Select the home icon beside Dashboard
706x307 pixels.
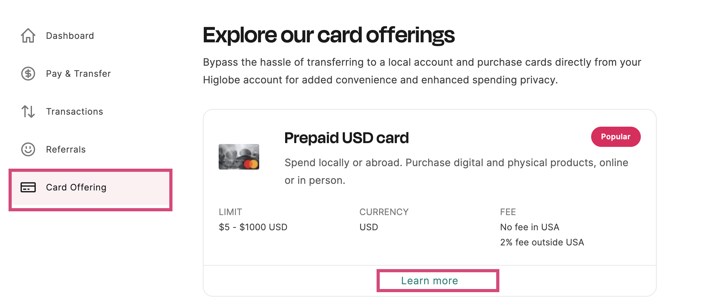tap(28, 36)
